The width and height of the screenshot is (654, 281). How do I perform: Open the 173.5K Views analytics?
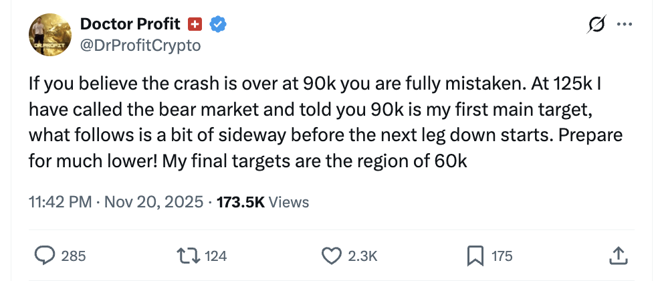tap(263, 201)
